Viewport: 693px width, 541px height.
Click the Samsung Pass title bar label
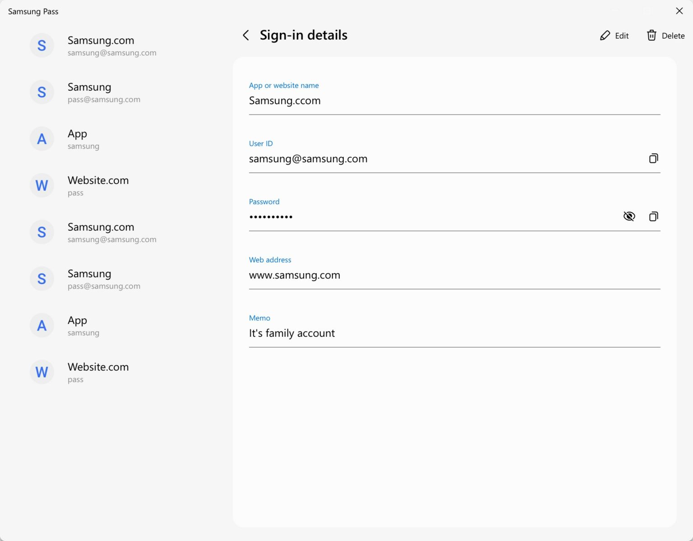[33, 11]
